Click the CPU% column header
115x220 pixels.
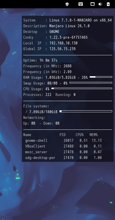coord(80,135)
